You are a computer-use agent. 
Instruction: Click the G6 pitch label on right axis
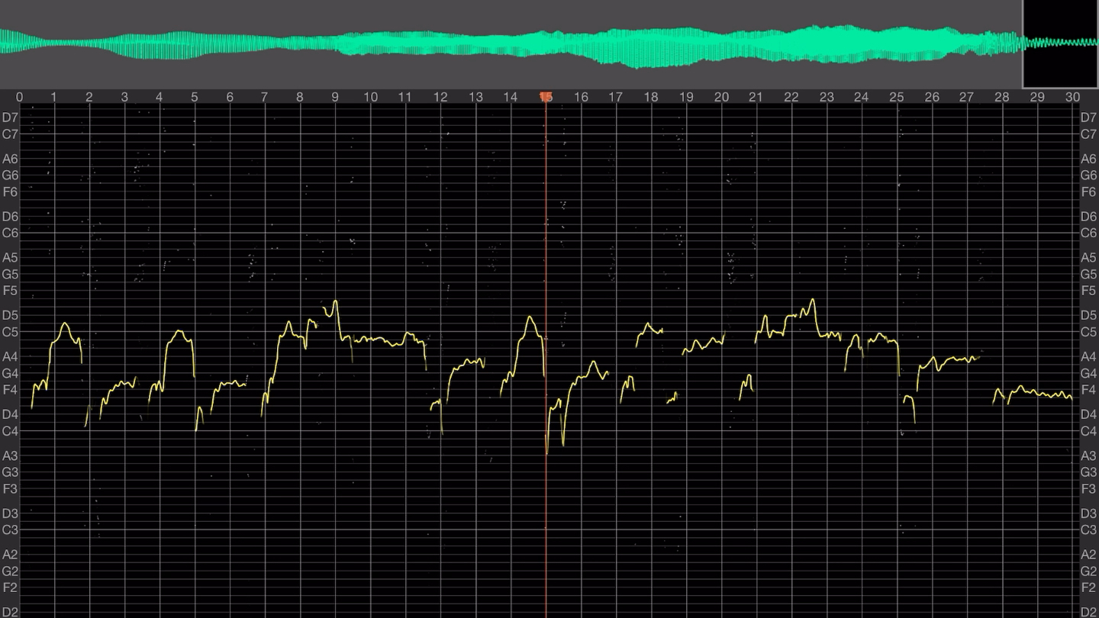pos(1088,175)
